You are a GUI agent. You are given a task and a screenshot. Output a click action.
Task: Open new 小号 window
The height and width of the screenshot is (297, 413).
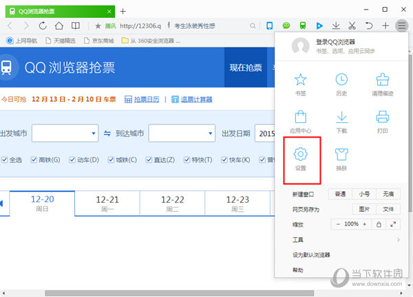coord(364,194)
